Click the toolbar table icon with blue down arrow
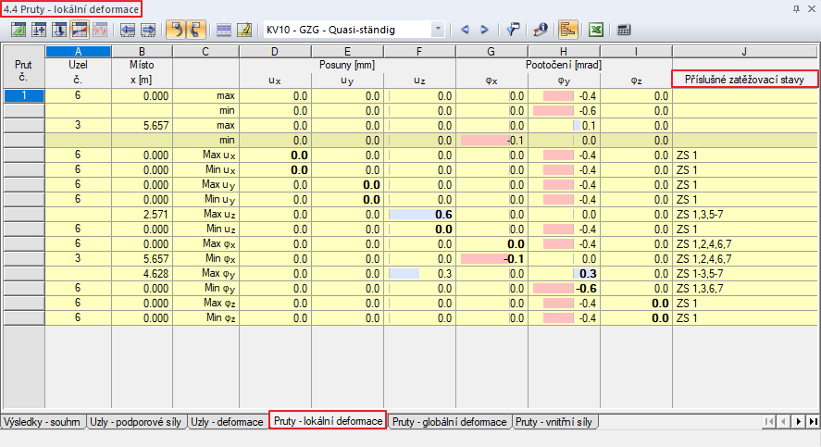 click(x=59, y=30)
